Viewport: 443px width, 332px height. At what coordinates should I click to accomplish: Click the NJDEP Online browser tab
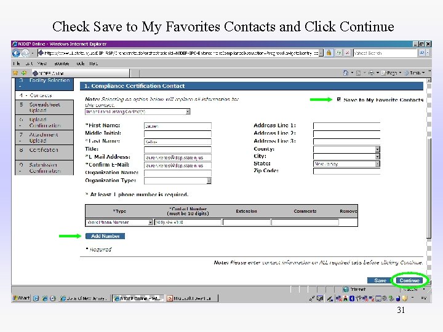[81, 73]
